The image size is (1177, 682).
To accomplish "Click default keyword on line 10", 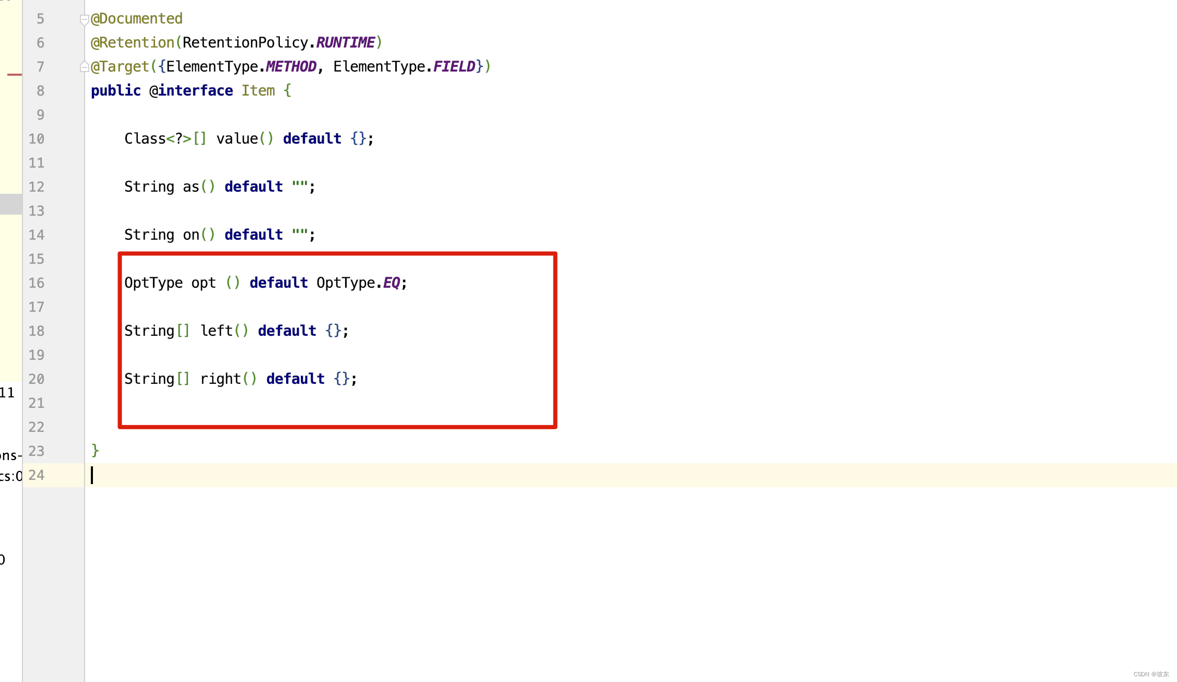I will (312, 139).
